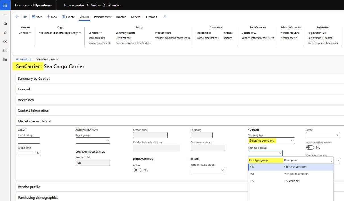Open the app launcher waffle icon
This screenshot has height=201, width=344.
[x=5, y=5]
